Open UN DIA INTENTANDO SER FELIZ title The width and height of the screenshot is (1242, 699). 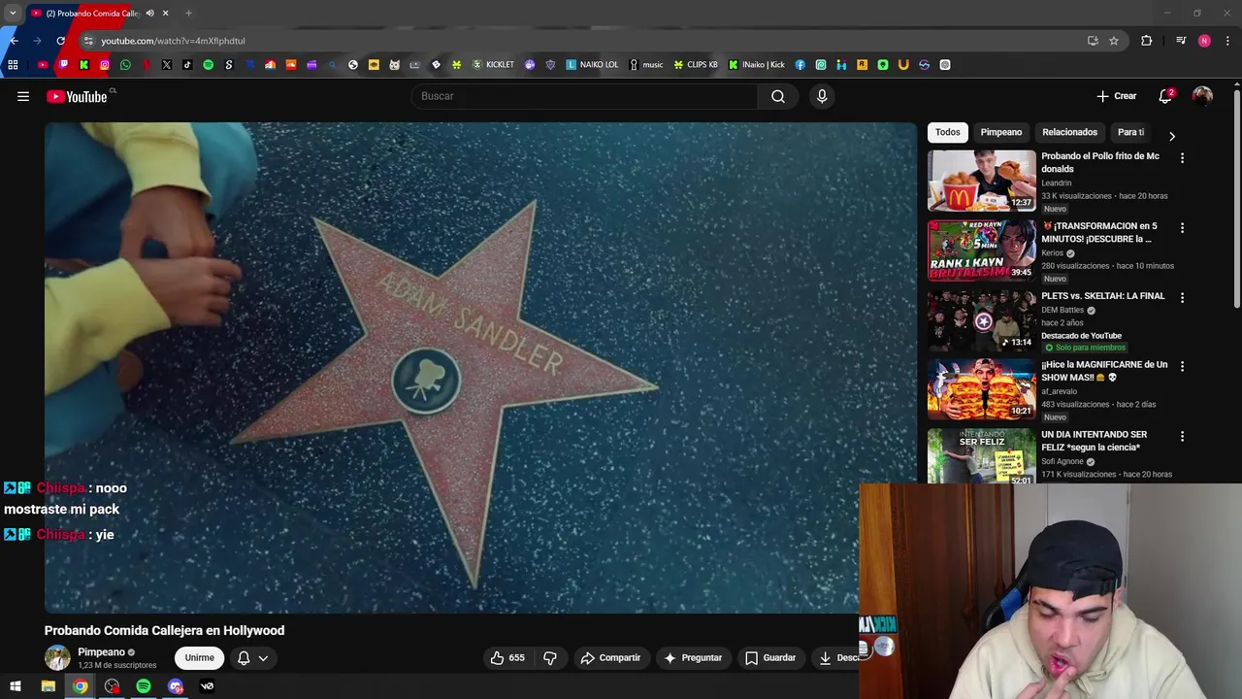click(x=1095, y=441)
